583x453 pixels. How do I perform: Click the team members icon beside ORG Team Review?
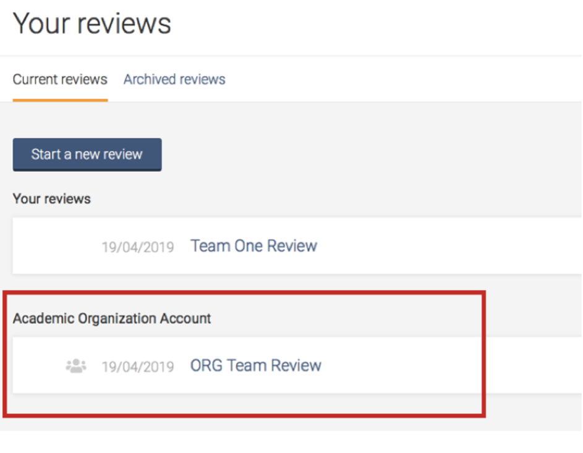pos(76,366)
